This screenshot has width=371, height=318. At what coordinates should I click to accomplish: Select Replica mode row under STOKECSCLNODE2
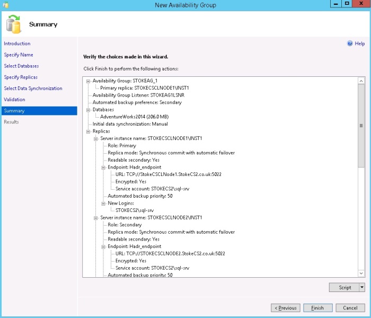171,232
